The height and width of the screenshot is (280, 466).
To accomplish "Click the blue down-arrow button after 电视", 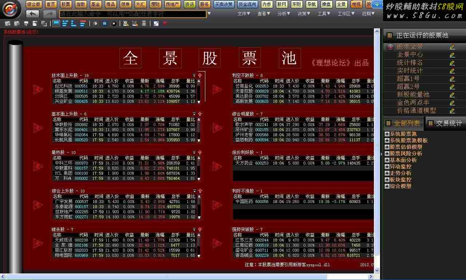I will 378,4.
